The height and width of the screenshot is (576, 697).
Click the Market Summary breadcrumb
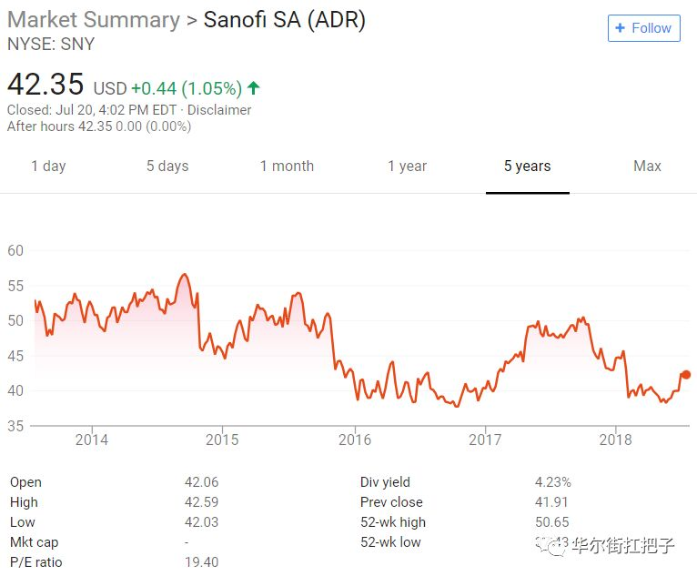click(94, 20)
